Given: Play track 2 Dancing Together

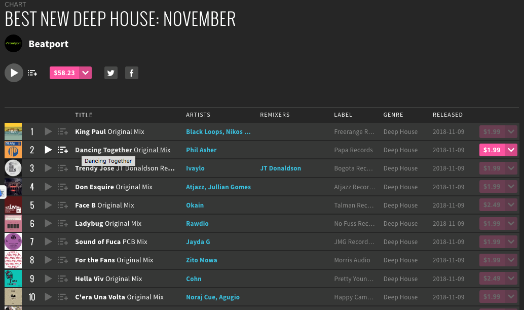Looking at the screenshot, I should click(x=49, y=150).
